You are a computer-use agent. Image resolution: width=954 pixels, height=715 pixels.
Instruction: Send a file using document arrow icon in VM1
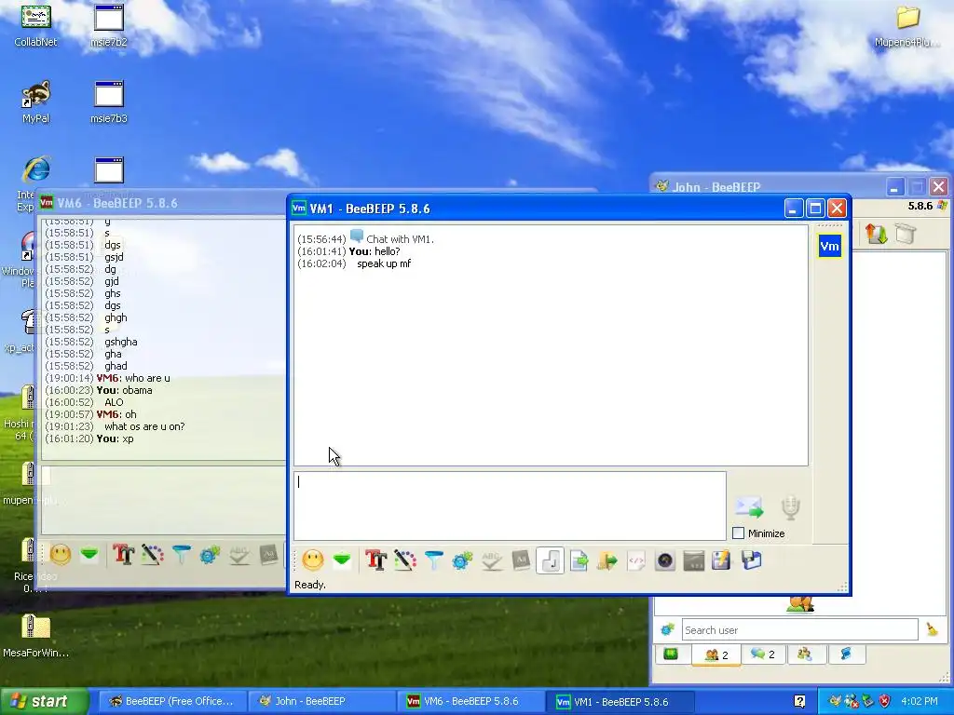pyautogui.click(x=579, y=560)
